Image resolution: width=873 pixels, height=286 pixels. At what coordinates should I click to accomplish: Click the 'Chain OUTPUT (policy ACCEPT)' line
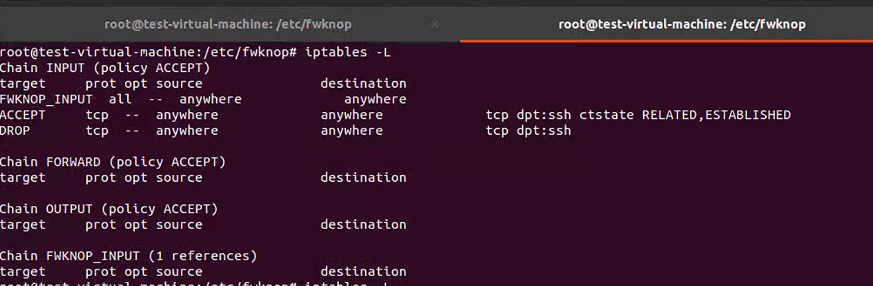coord(109,209)
